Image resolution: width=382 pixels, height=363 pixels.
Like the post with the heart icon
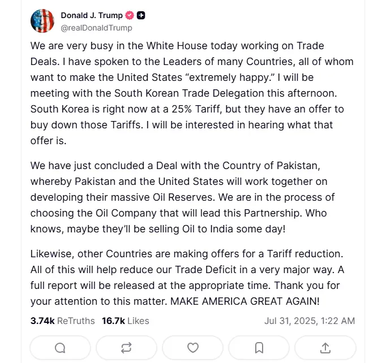193,347
